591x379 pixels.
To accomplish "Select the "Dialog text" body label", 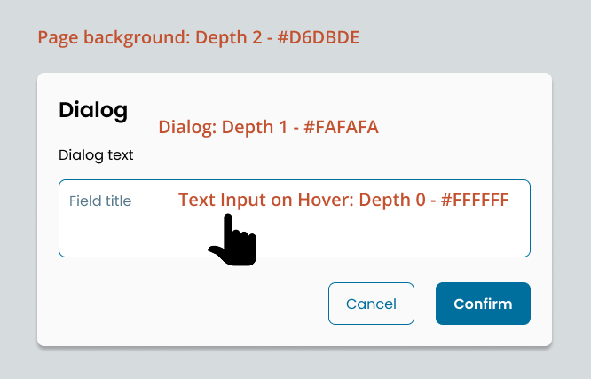I will coord(96,155).
